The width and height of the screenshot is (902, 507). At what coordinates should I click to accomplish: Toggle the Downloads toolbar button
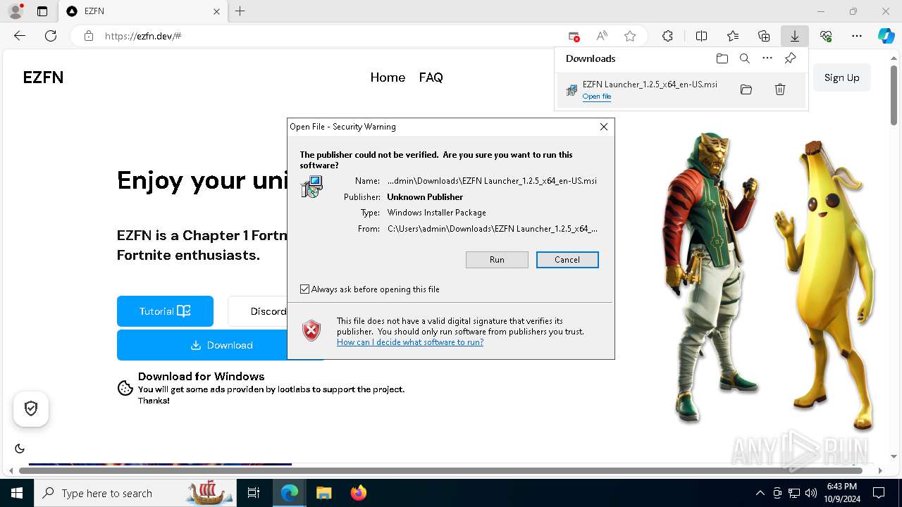794,36
